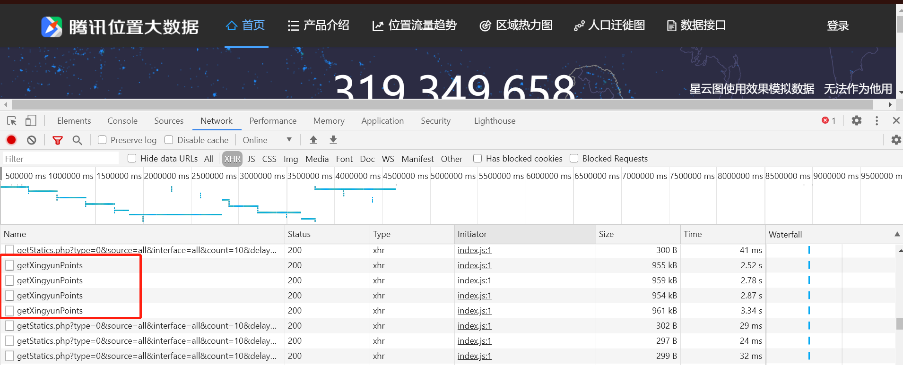The height and width of the screenshot is (365, 903).
Task: Switch to the Performance tab
Action: pyautogui.click(x=273, y=121)
